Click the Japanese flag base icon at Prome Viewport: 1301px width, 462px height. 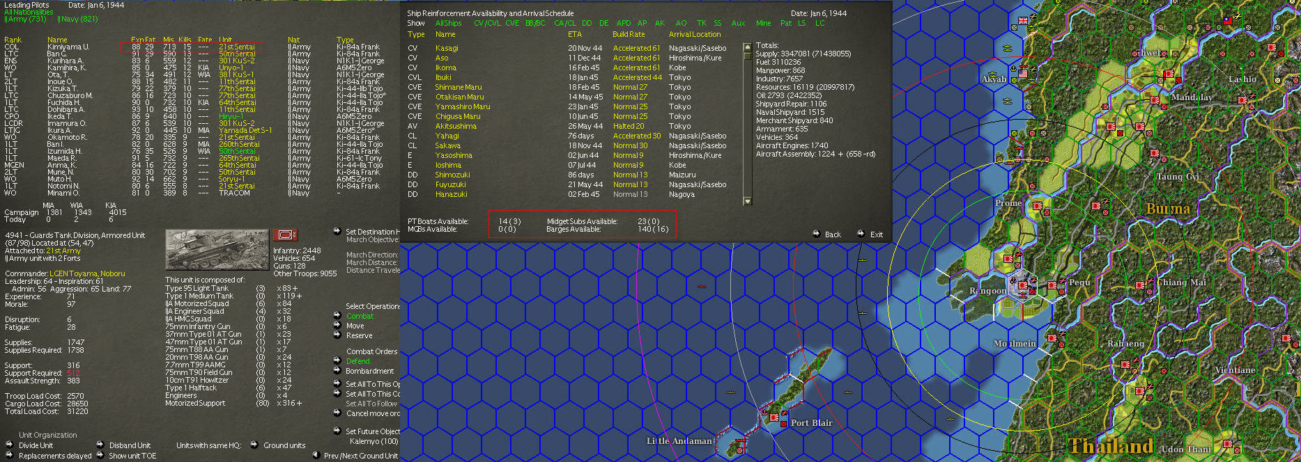pyautogui.click(x=1038, y=207)
